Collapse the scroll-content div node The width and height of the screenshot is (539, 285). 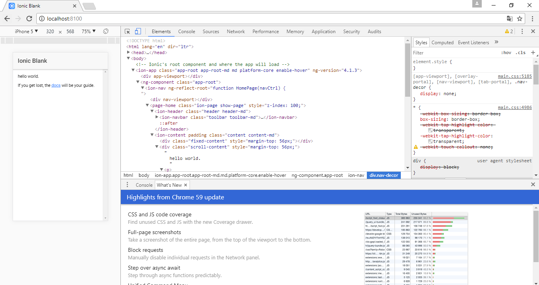[x=157, y=147]
